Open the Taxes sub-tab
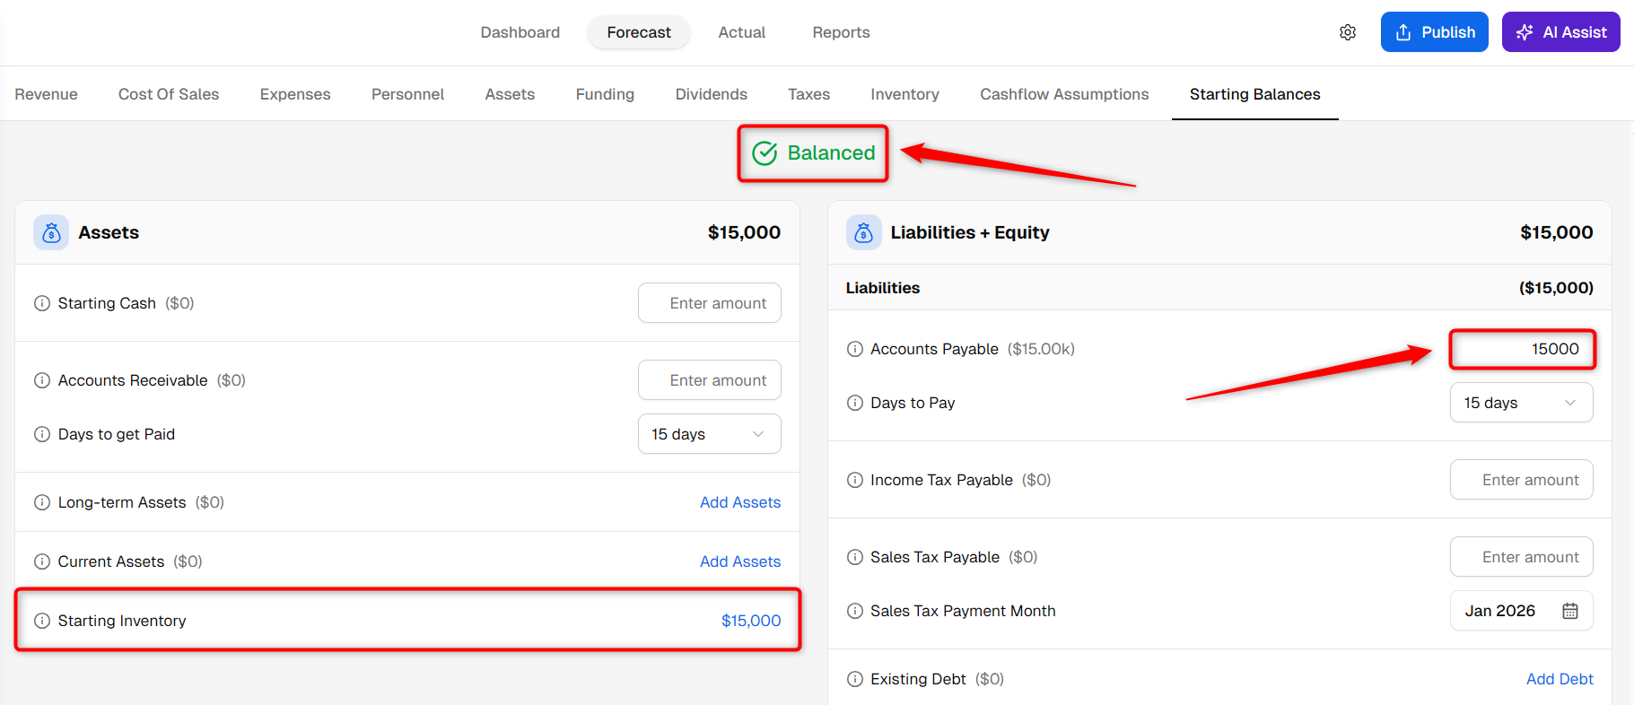 click(809, 94)
